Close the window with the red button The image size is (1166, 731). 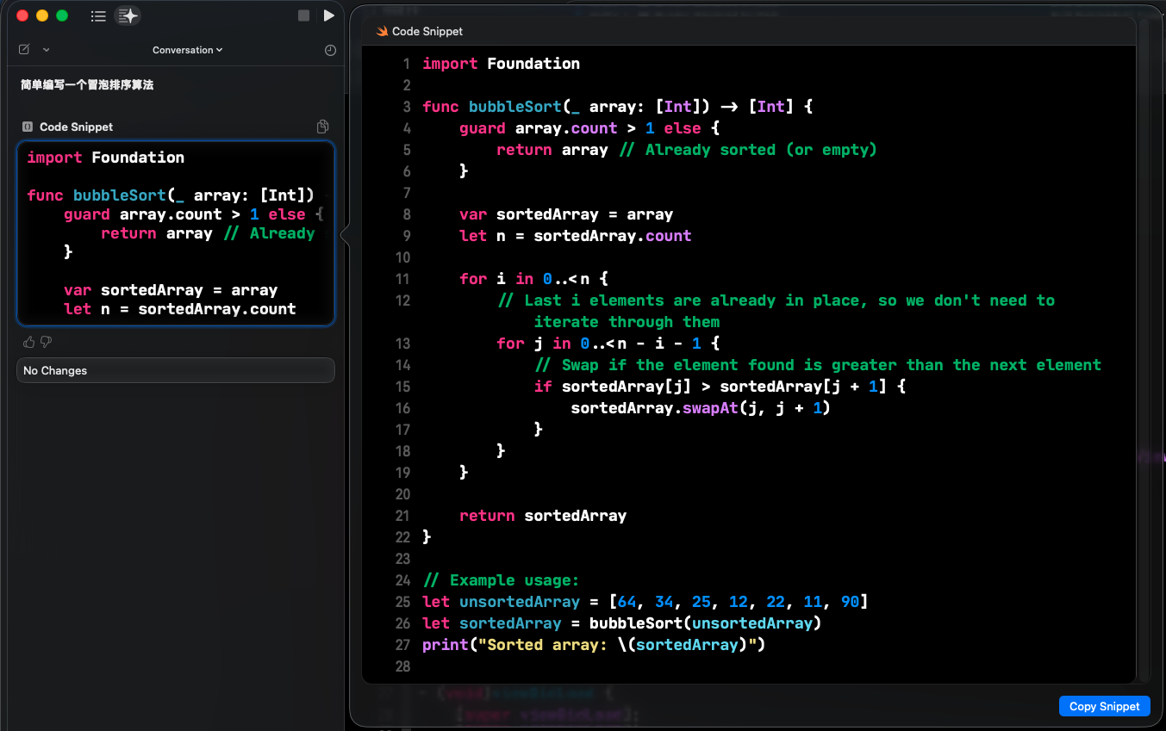point(22,15)
